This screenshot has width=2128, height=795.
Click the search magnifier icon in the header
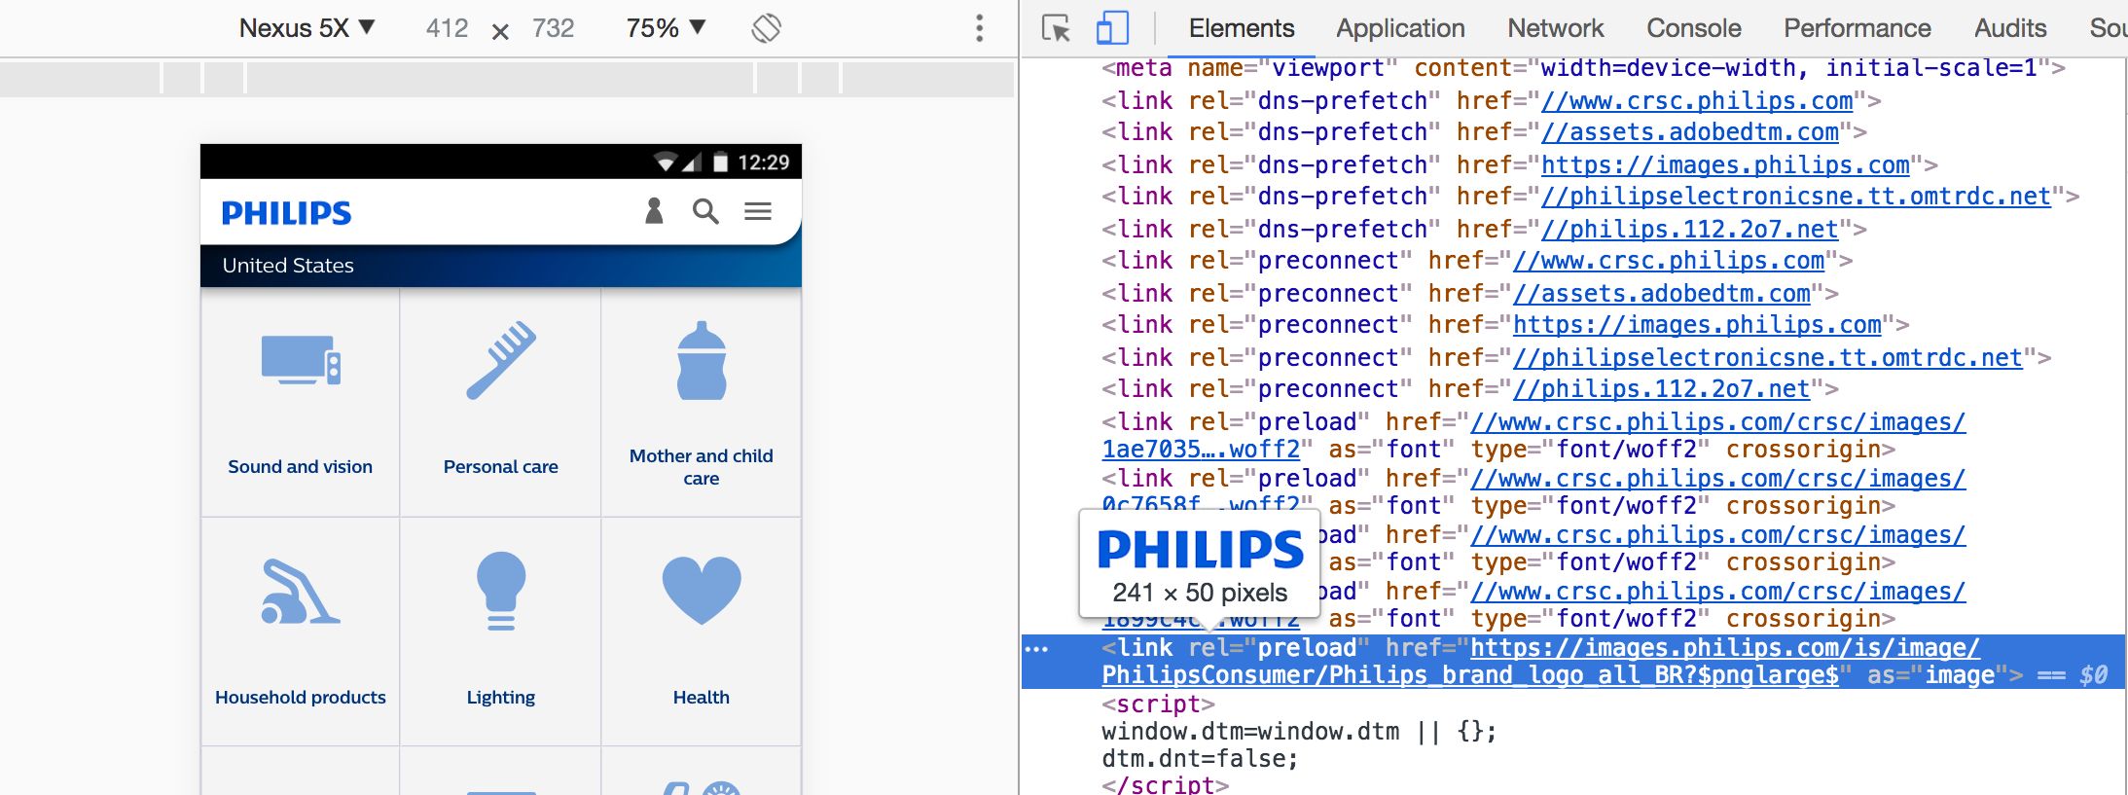point(705,211)
